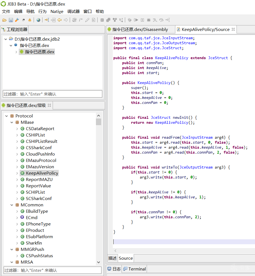This screenshot has width=255, height=276.
Task: Close the KeepAlivePolicy/Source tab
Action: [233, 29]
